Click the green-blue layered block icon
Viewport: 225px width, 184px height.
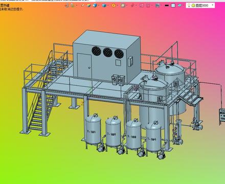[x=88, y=6]
